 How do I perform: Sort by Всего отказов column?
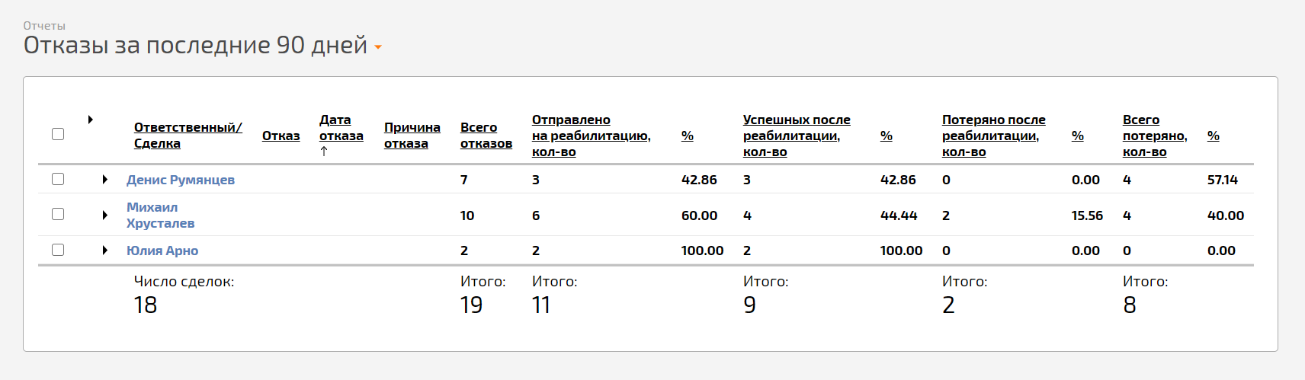486,136
